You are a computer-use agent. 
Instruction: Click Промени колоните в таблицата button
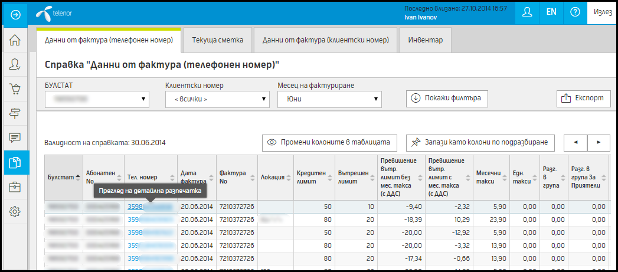329,143
